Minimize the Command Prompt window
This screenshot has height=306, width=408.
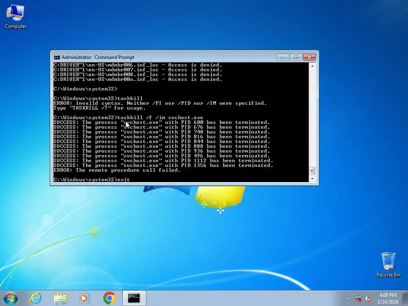pyautogui.click(x=283, y=57)
